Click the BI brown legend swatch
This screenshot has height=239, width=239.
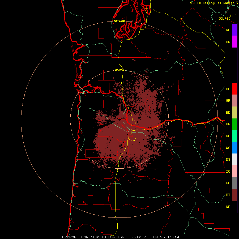(x=234, y=195)
